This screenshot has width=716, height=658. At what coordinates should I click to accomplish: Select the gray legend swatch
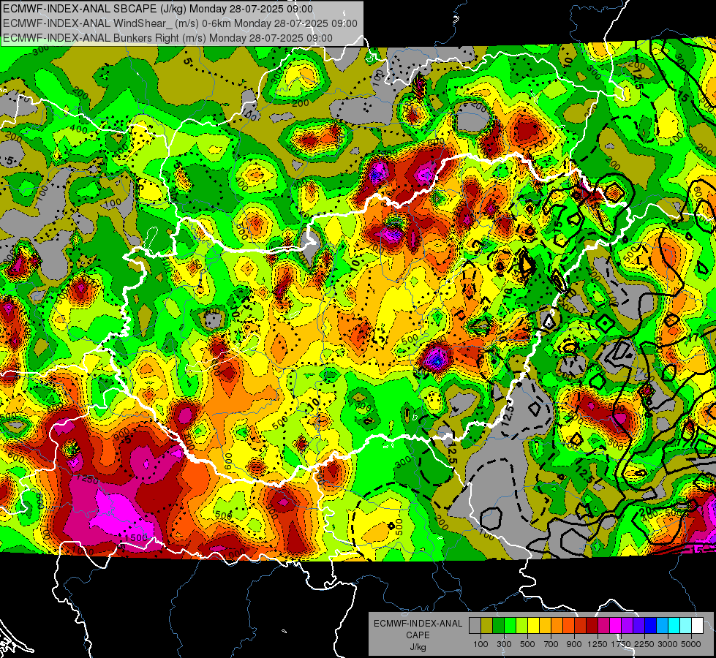point(475,625)
